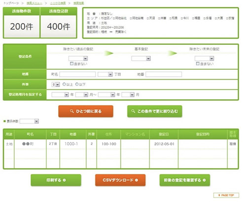Download results with the CSVダウンロード button
Image resolution: width=243 pixels, height=223 pixels.
coord(120,180)
